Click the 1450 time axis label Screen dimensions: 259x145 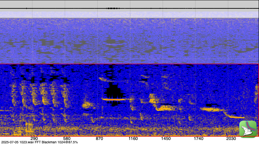[166, 139]
